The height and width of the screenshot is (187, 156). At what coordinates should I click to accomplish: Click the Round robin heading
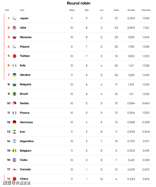pos(79,3)
